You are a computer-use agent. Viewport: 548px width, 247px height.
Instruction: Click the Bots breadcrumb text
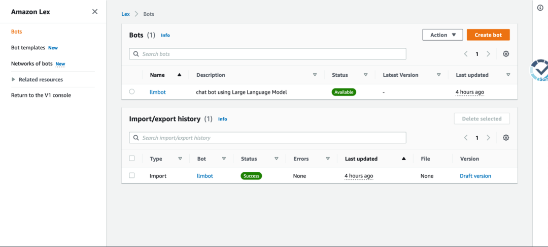tap(149, 14)
